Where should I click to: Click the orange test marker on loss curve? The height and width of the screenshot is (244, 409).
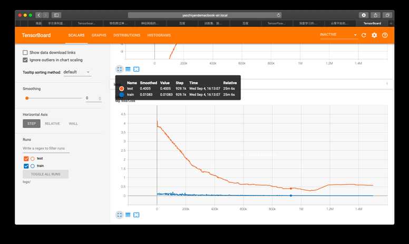(291, 189)
